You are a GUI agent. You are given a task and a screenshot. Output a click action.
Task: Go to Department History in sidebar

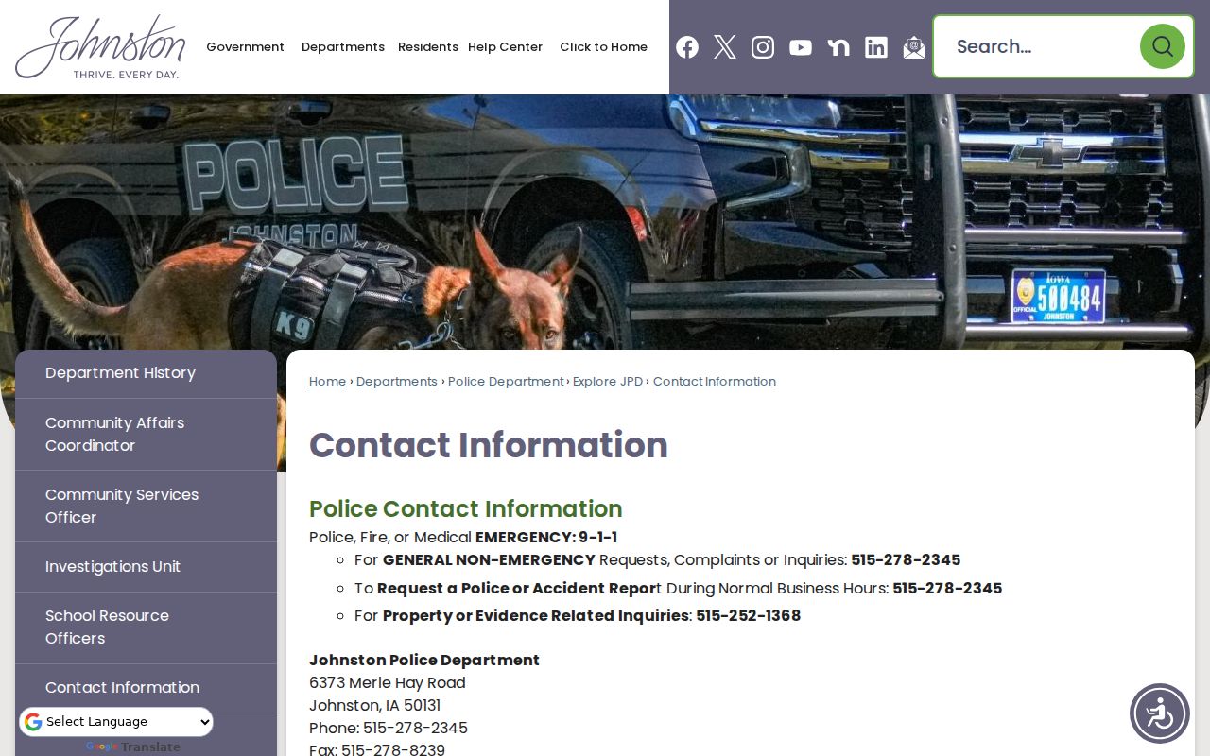point(146,373)
